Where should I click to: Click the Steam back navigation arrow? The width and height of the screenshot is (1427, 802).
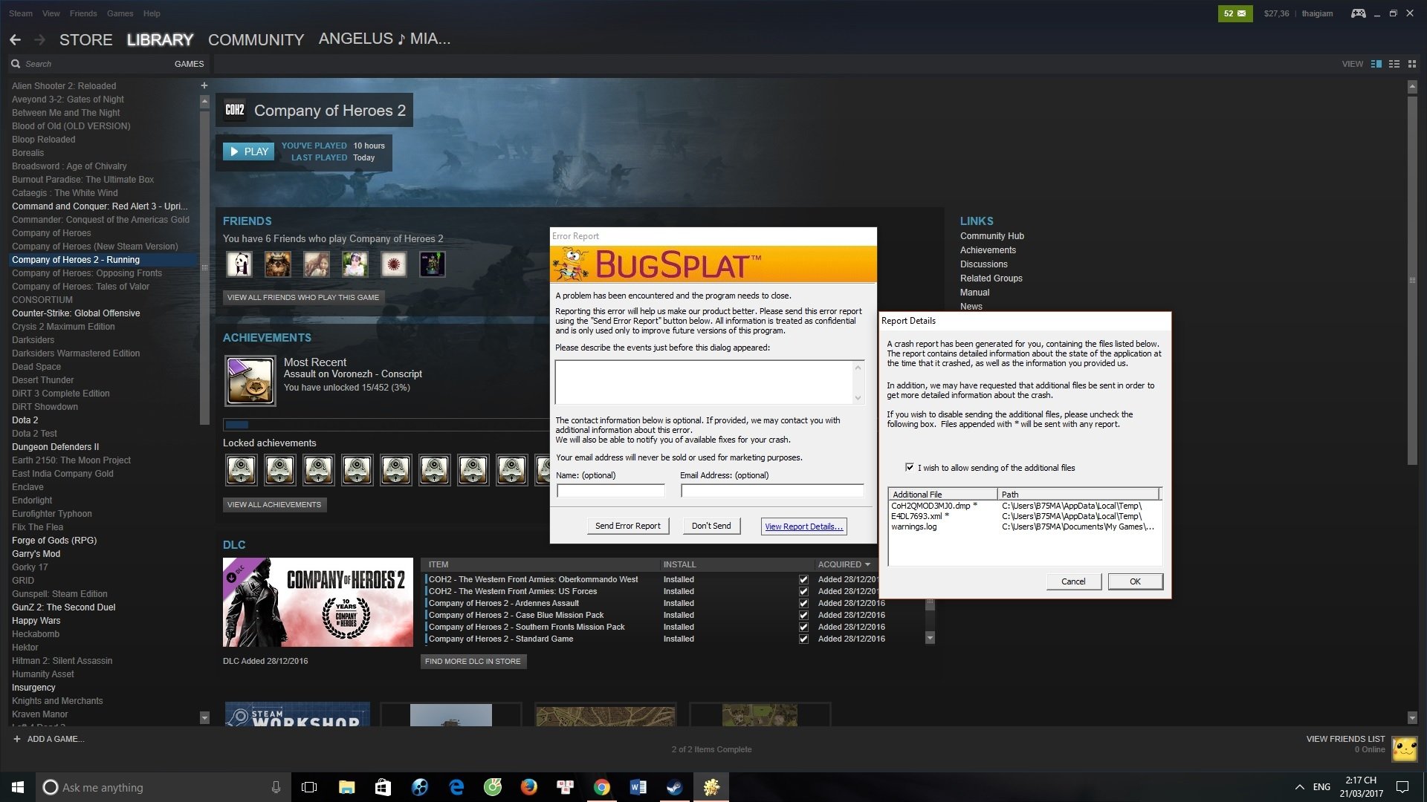click(x=15, y=39)
